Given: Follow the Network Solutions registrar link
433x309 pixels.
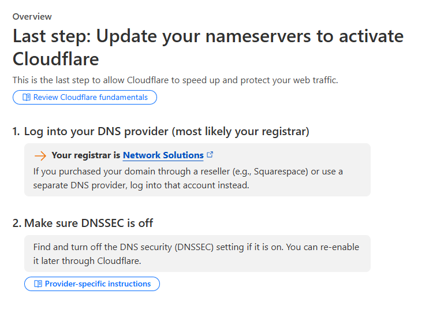Looking at the screenshot, I should (163, 155).
